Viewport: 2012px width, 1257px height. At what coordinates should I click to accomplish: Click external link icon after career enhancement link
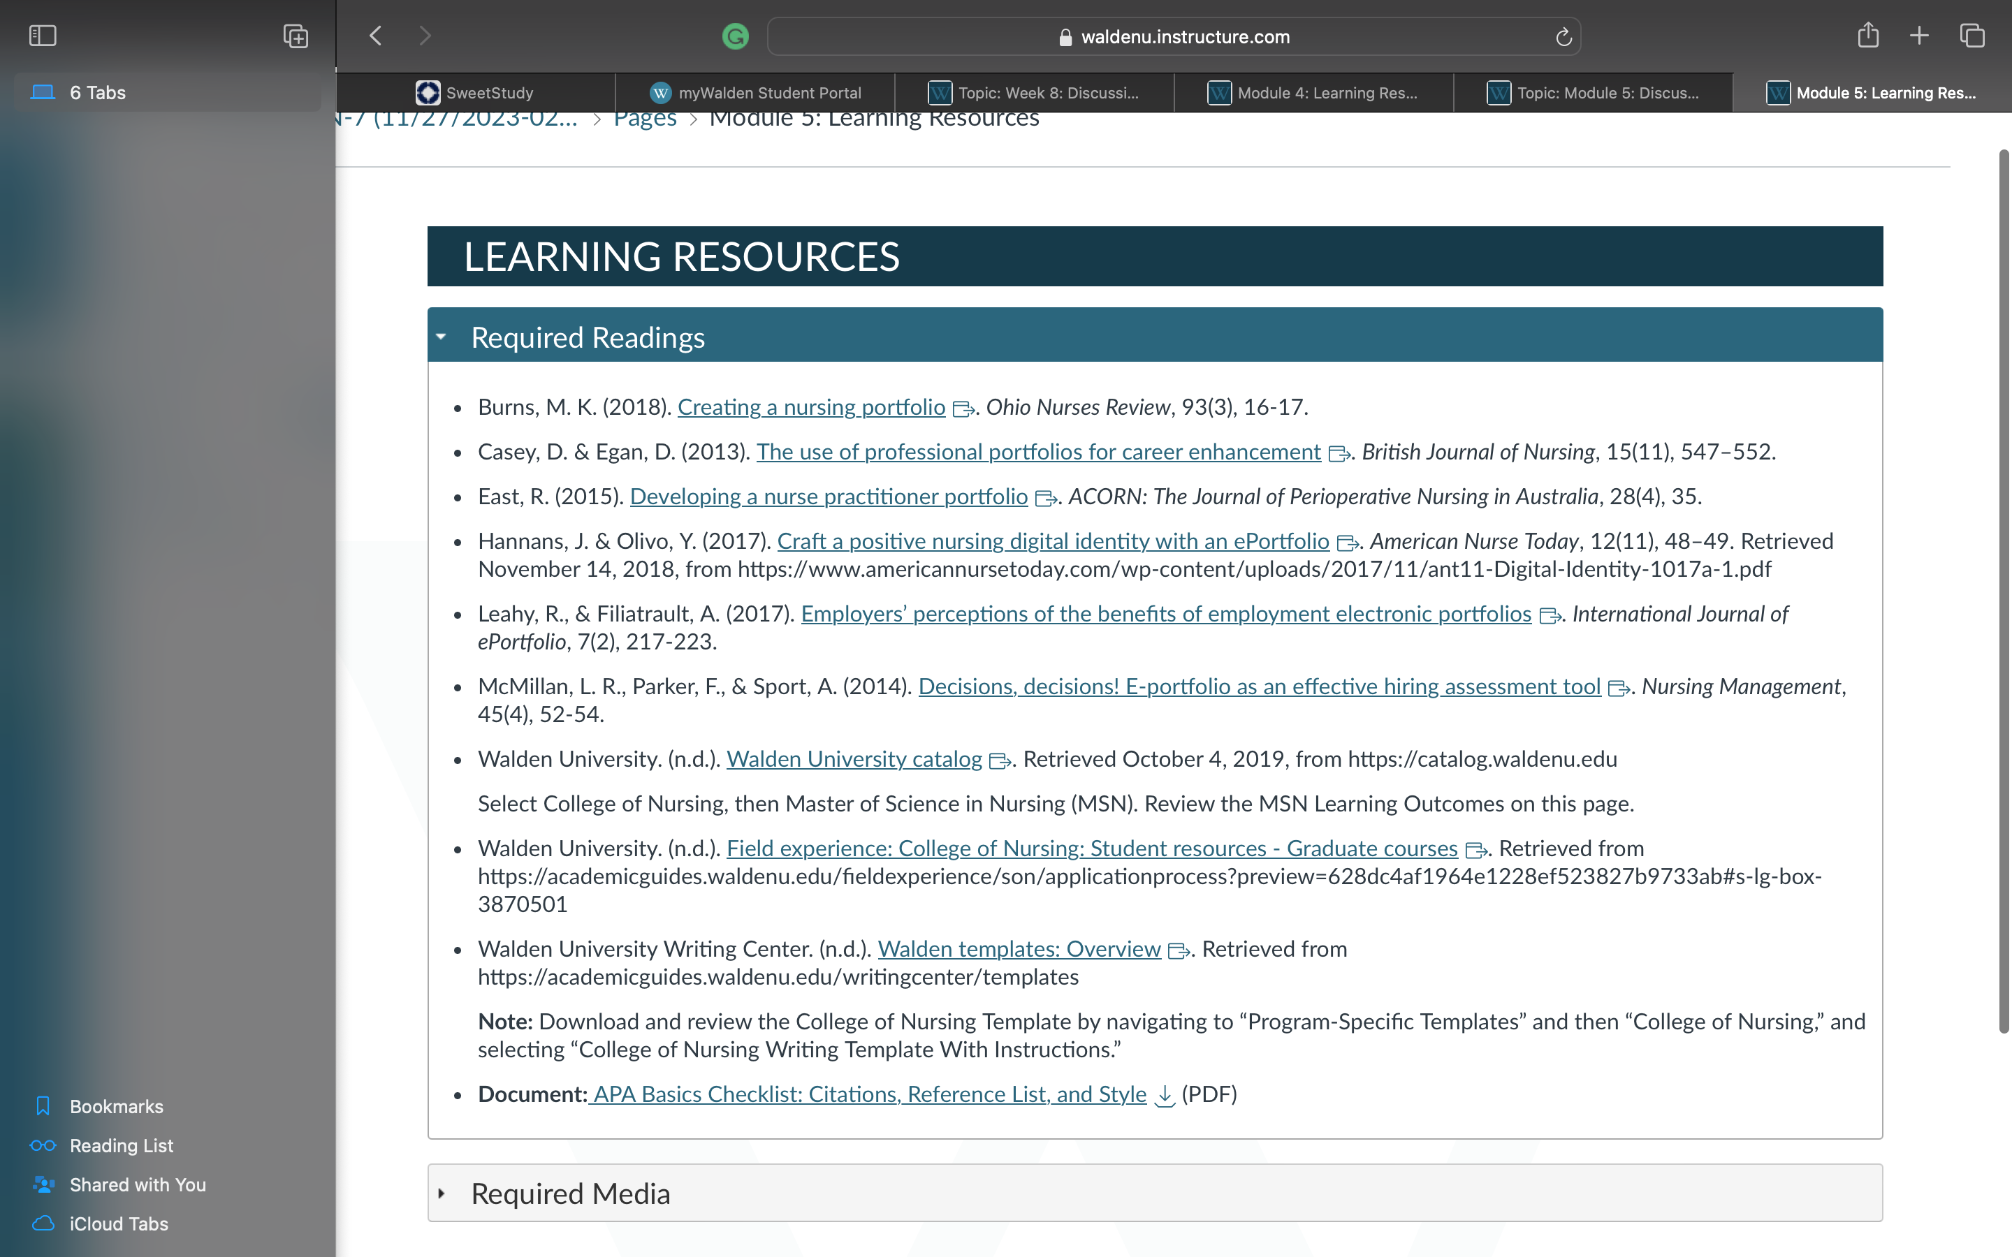[1339, 454]
